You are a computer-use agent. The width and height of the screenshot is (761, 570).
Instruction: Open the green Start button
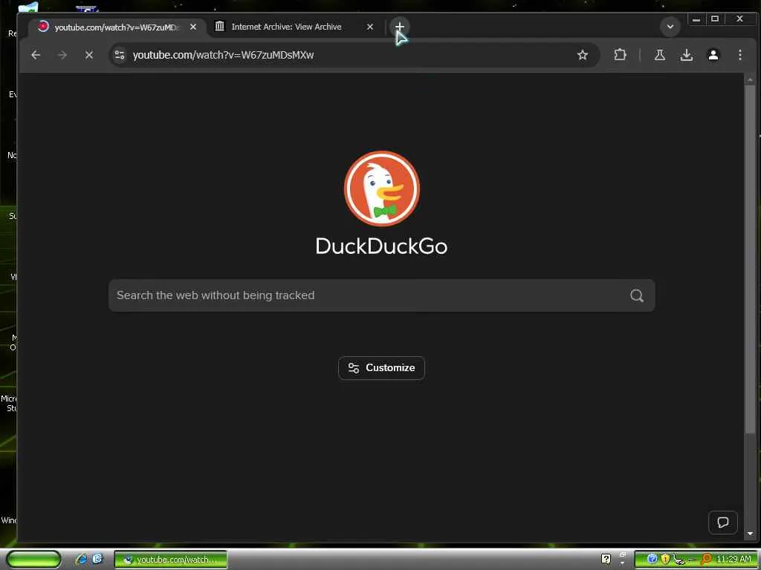[33, 560]
